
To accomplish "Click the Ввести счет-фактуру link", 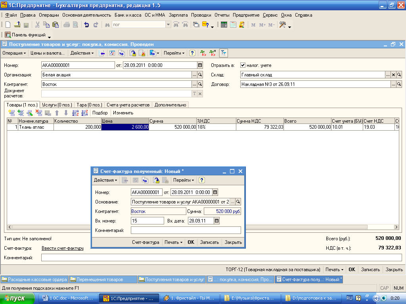I will [62, 248].
